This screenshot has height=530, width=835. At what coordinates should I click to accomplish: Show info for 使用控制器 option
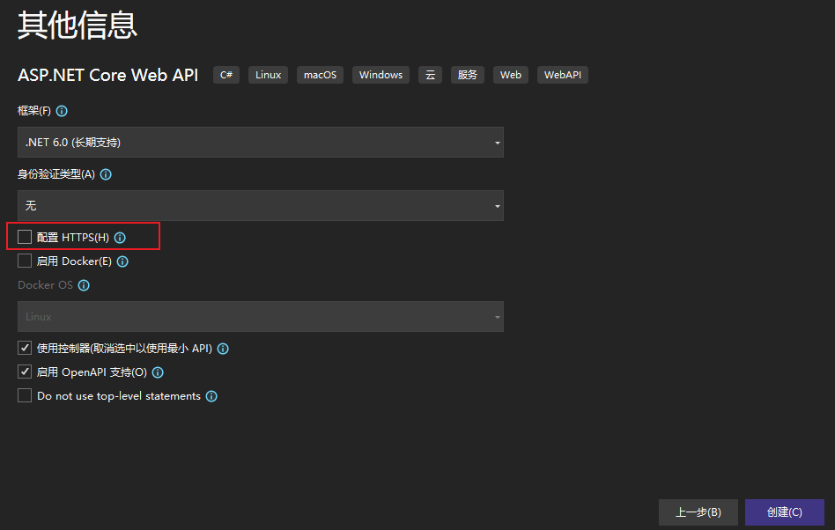click(x=223, y=349)
